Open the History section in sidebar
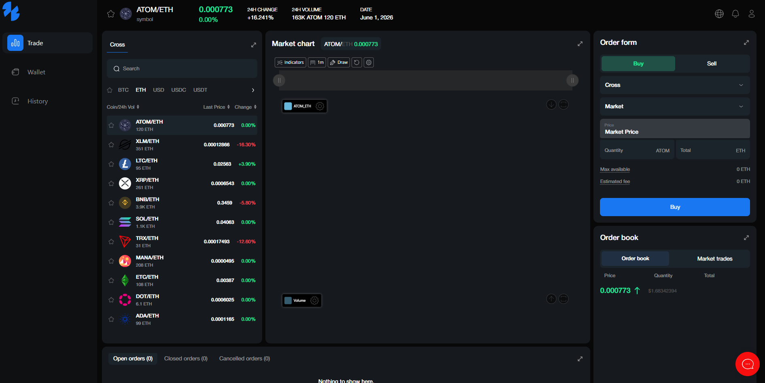The height and width of the screenshot is (383, 765). [x=48, y=101]
